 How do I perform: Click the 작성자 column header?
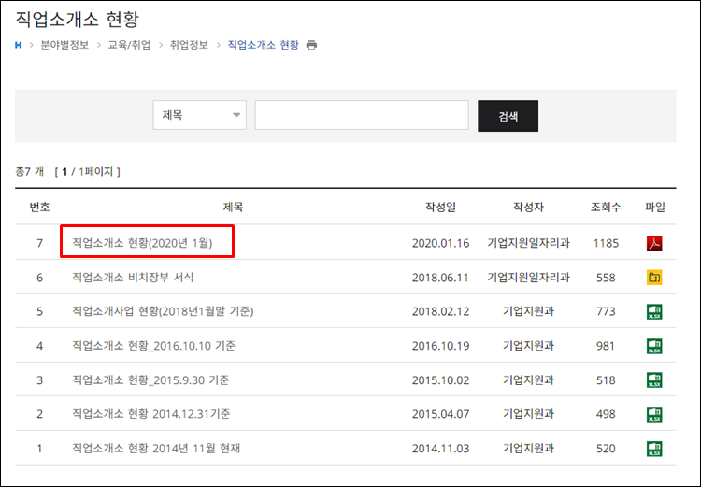coord(528,208)
